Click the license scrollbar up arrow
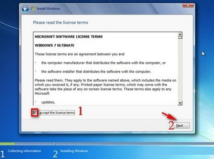The image size is (214, 159). [180, 35]
